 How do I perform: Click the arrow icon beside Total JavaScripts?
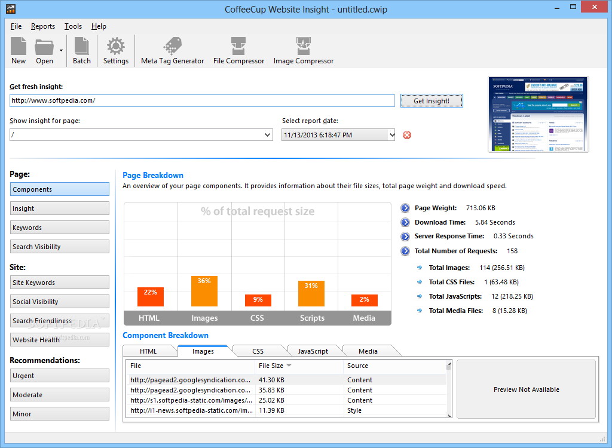[x=420, y=296]
